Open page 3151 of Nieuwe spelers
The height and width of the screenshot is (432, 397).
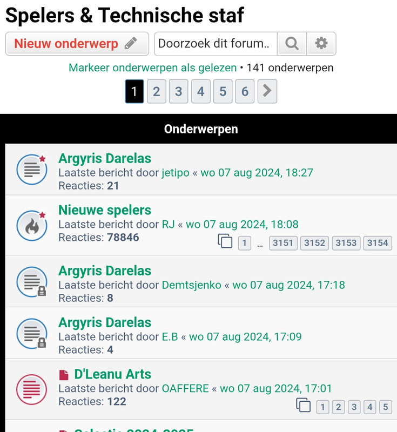tap(283, 243)
